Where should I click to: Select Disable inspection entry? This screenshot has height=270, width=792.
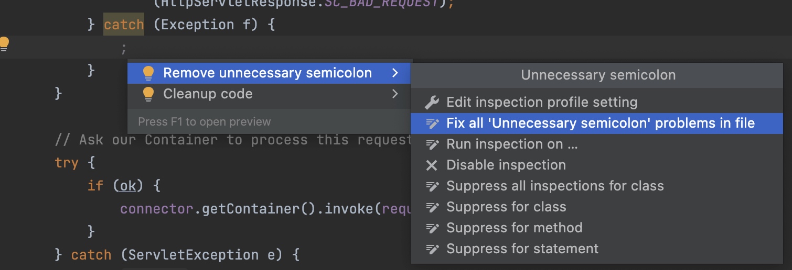click(x=506, y=165)
